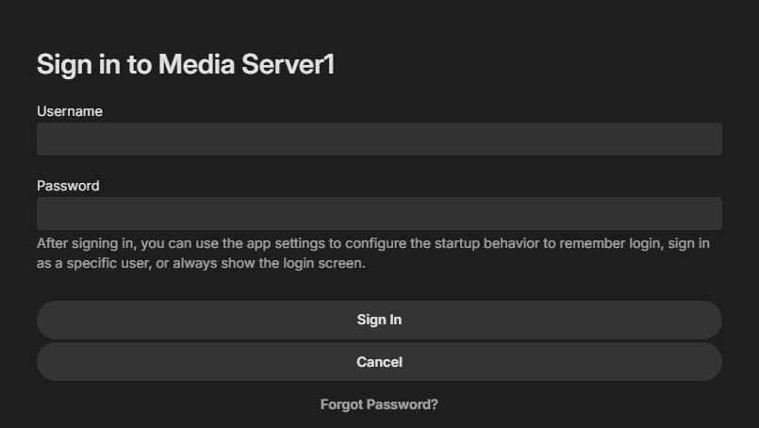Start password recovery via Forgot Password?
The image size is (759, 428).
click(379, 404)
